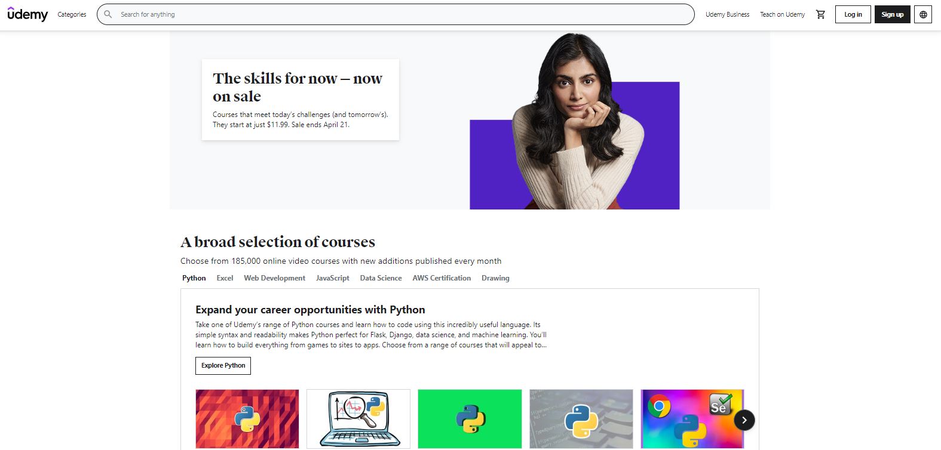This screenshot has width=941, height=450.
Task: Open Teach on Udemy link
Action: click(x=782, y=14)
